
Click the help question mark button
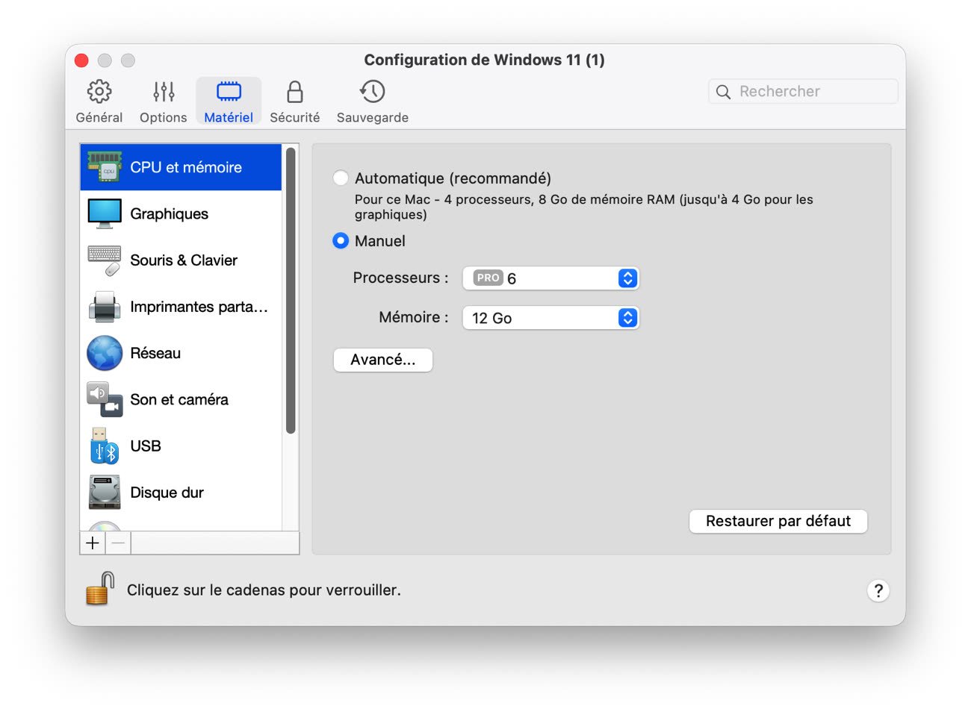coord(878,591)
